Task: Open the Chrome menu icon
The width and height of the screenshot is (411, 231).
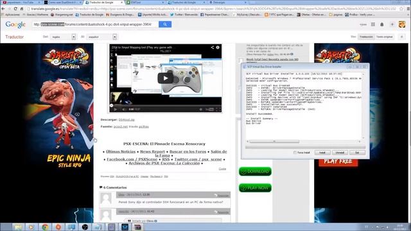Action: click(408, 8)
